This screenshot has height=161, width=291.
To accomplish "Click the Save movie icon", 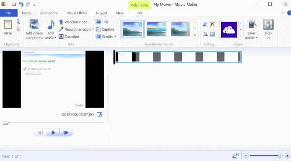I will [x=252, y=25].
